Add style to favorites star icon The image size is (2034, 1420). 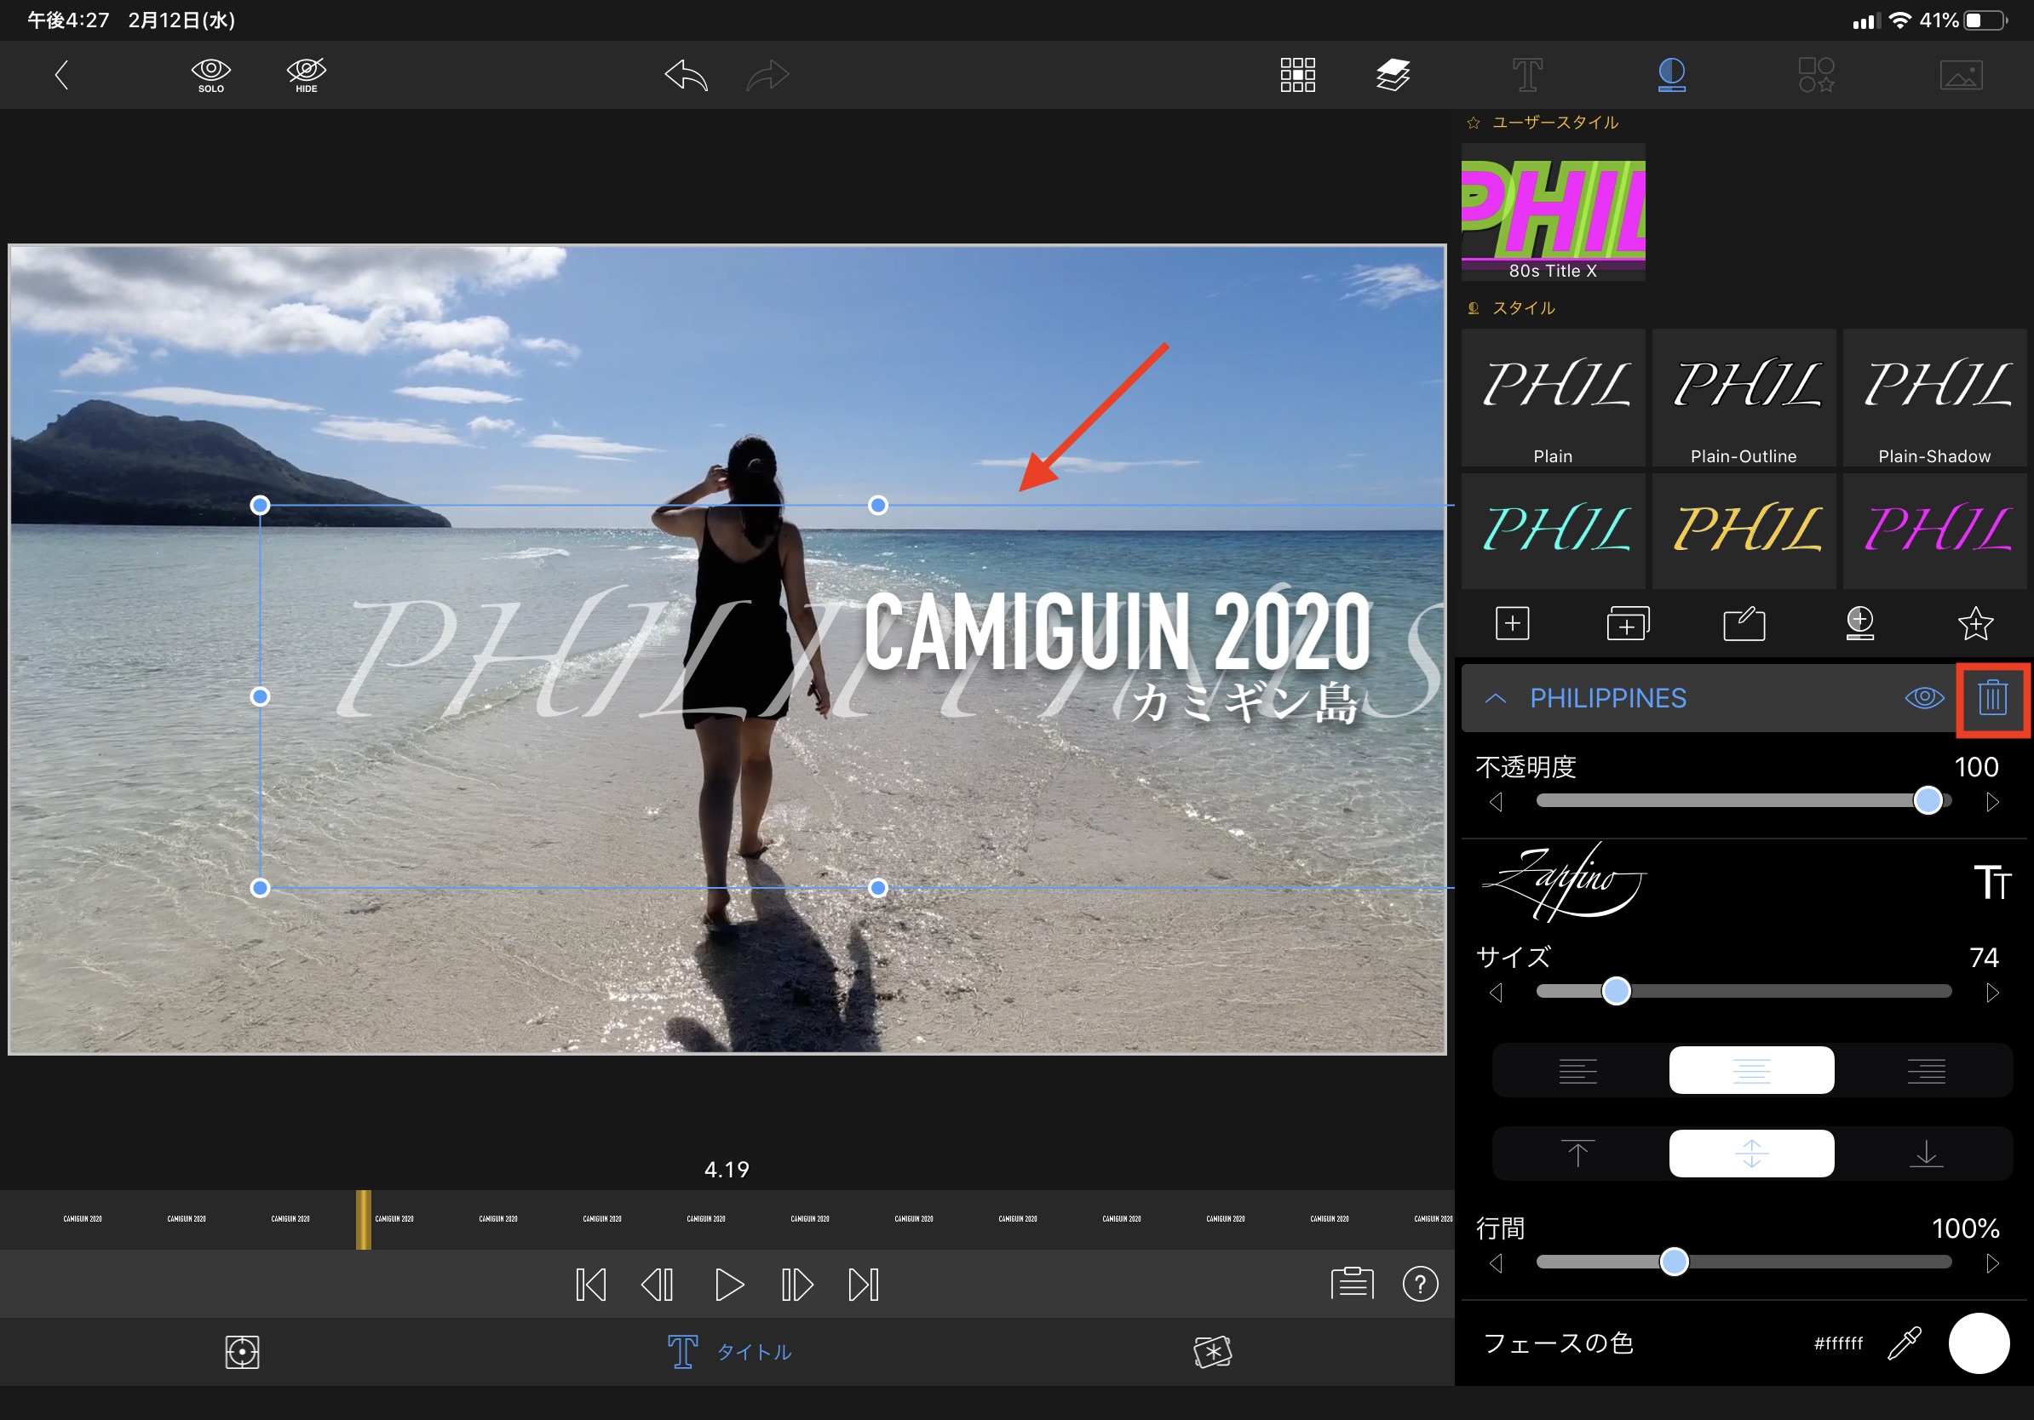point(1974,624)
